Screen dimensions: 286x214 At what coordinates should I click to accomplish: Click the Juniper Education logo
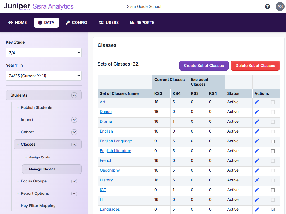17,6
